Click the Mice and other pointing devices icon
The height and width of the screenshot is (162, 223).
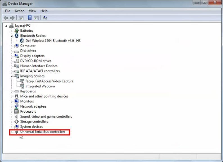tap(17, 96)
